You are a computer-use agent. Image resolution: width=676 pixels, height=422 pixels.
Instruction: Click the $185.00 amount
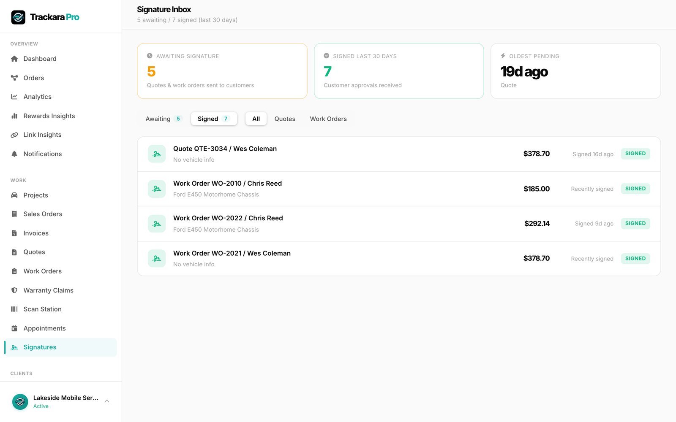click(x=537, y=189)
